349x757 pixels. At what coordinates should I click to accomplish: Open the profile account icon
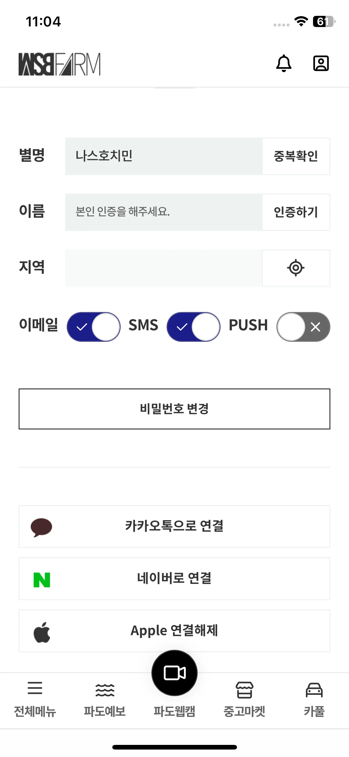(321, 63)
